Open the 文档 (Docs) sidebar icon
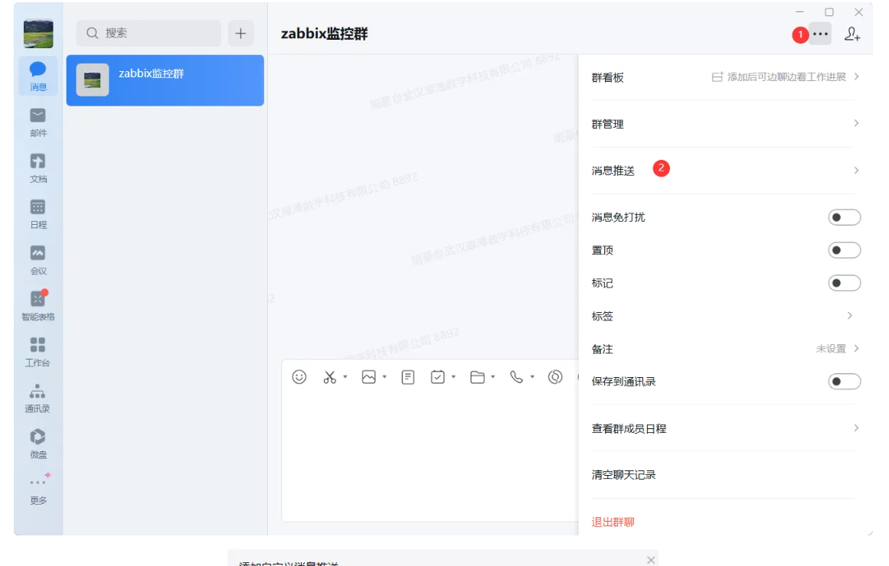 point(38,167)
